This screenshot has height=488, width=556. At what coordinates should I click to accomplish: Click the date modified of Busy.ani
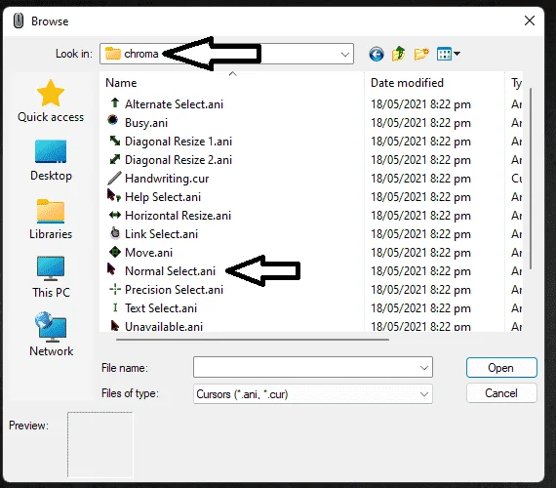pos(420,123)
